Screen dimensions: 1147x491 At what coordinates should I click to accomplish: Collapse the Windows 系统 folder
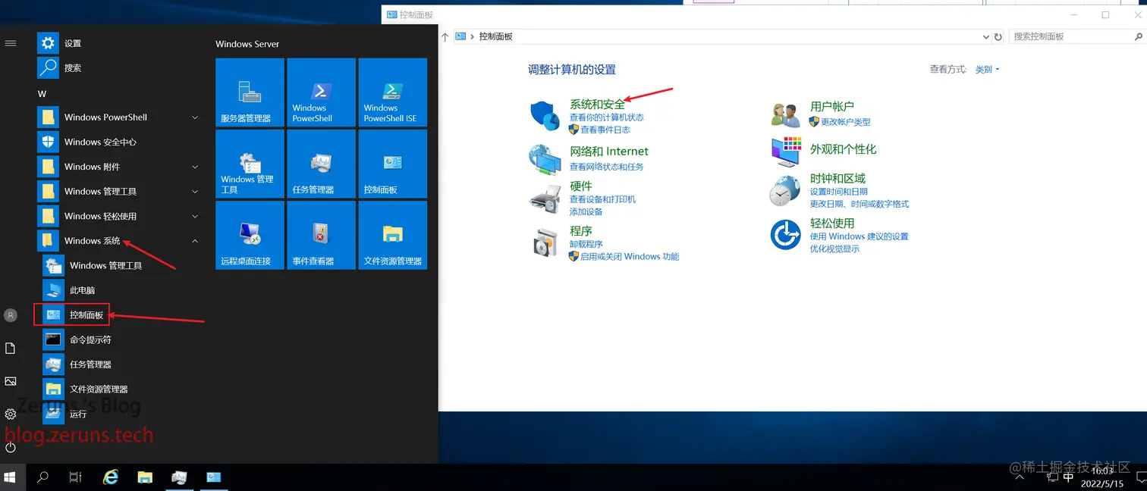click(195, 241)
